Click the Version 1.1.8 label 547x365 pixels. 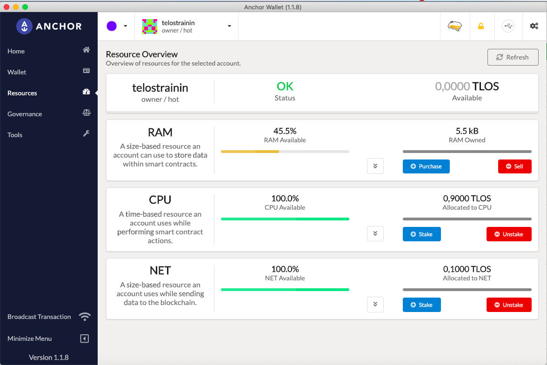click(x=48, y=358)
